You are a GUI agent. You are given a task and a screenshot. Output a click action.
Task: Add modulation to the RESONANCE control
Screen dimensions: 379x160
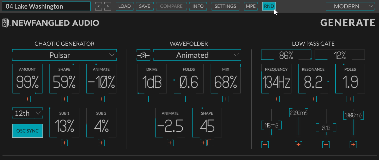point(313,99)
